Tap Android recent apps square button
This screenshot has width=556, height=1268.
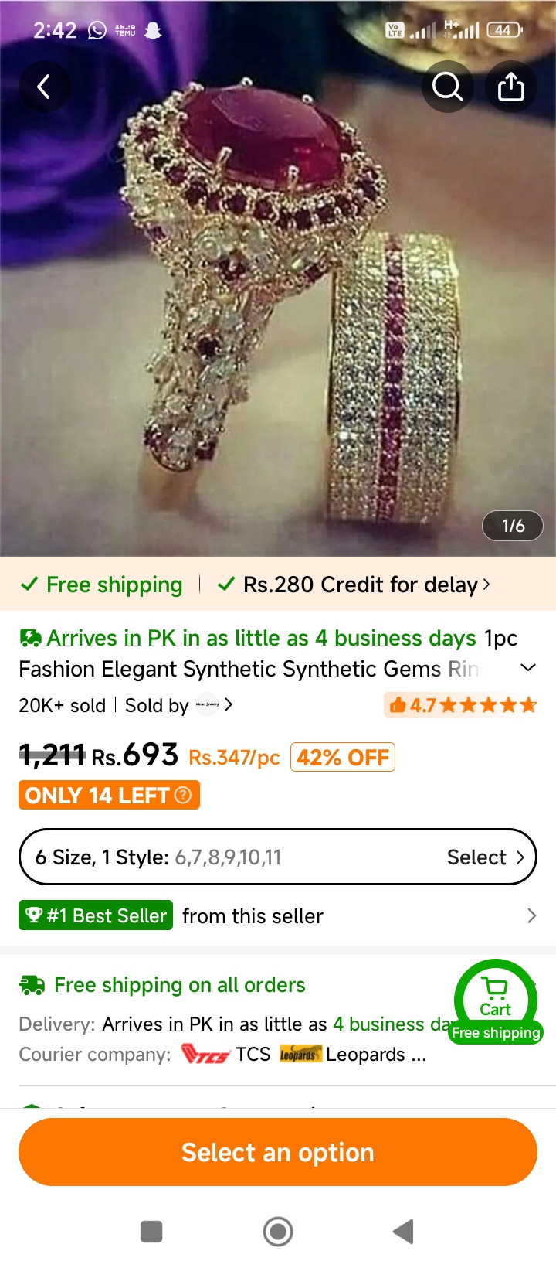151,1232
